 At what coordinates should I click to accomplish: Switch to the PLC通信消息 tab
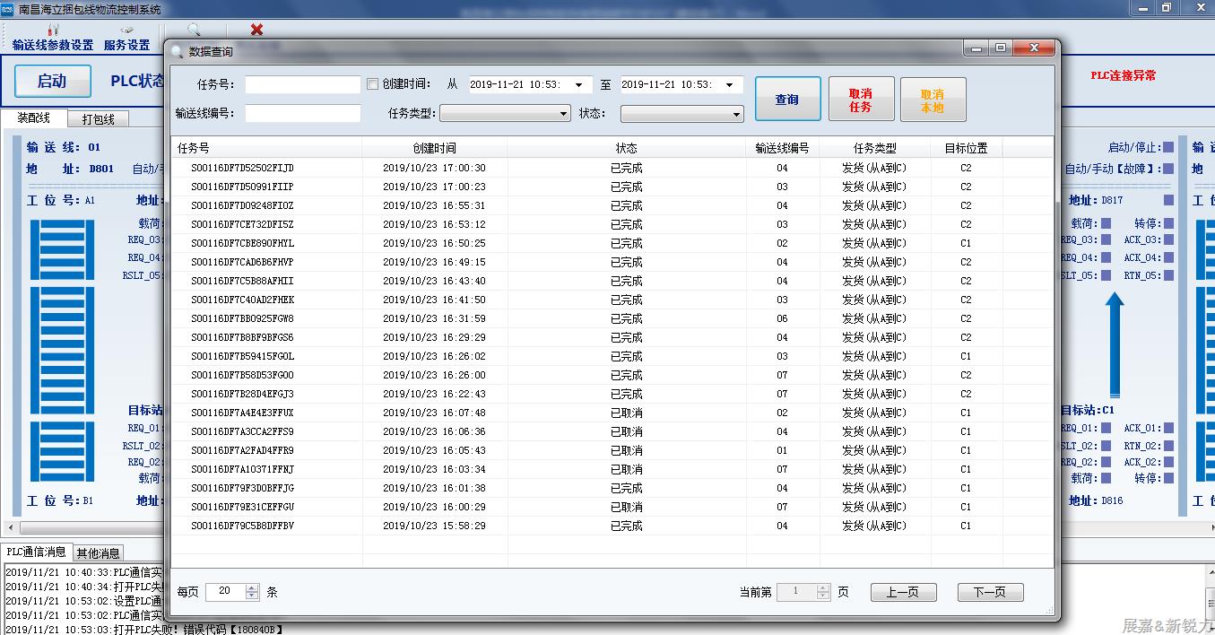click(36, 552)
